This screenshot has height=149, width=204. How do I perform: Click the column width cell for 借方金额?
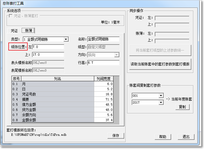(104, 105)
